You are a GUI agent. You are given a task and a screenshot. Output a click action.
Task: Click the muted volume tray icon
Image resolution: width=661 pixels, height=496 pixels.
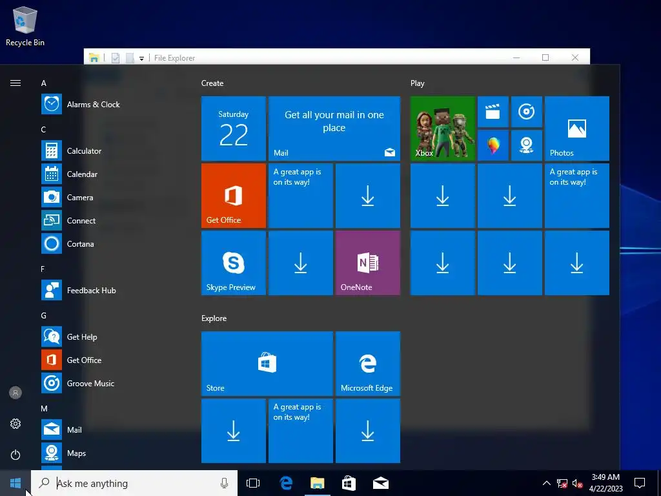coord(577,483)
